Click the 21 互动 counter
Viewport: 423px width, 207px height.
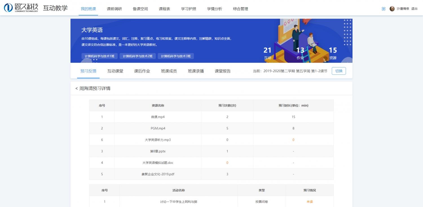(267, 53)
